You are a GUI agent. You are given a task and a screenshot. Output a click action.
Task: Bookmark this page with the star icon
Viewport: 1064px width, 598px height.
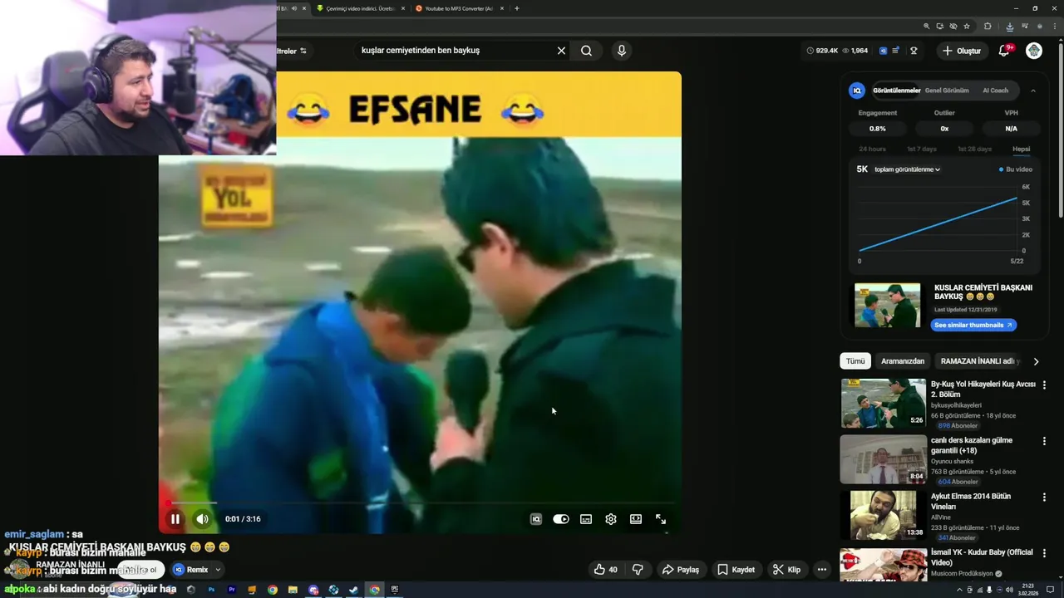click(x=967, y=26)
